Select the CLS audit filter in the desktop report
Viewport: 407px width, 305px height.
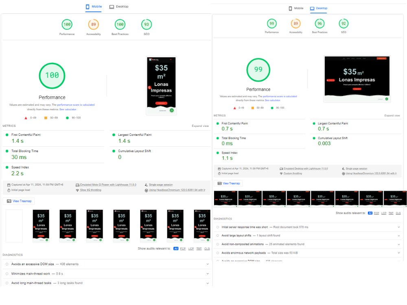(398, 213)
